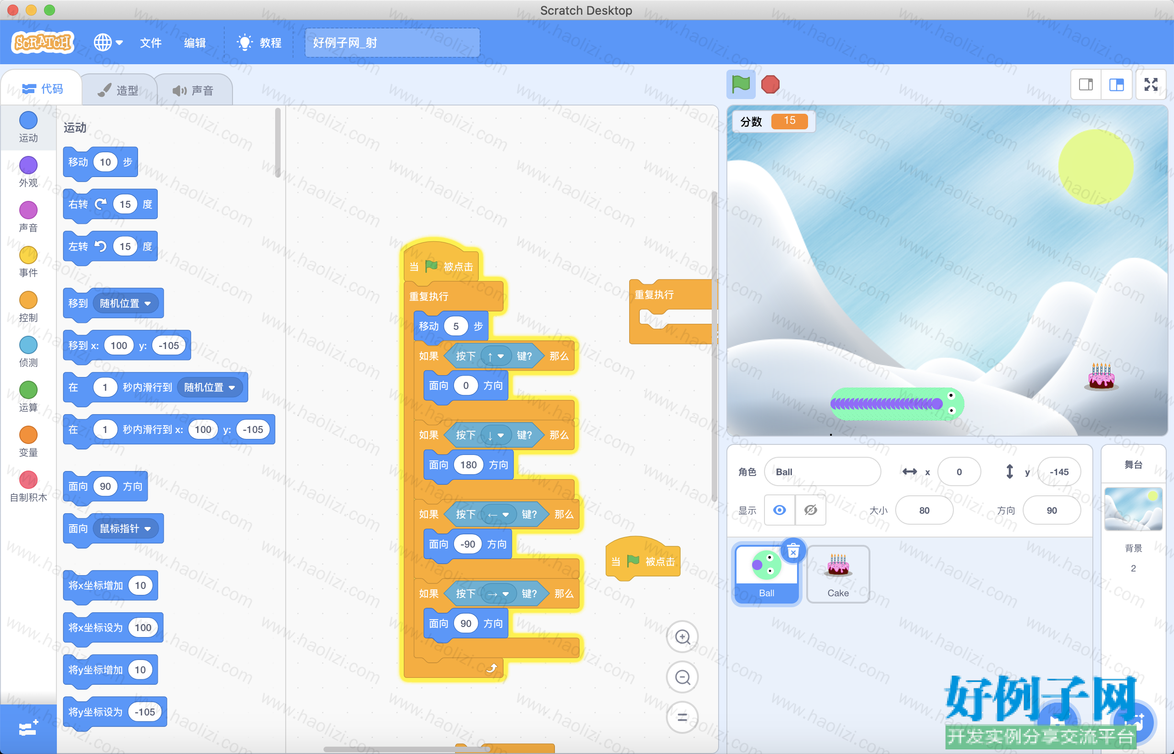
Task: Enter full screen stage mode
Action: pos(1151,85)
